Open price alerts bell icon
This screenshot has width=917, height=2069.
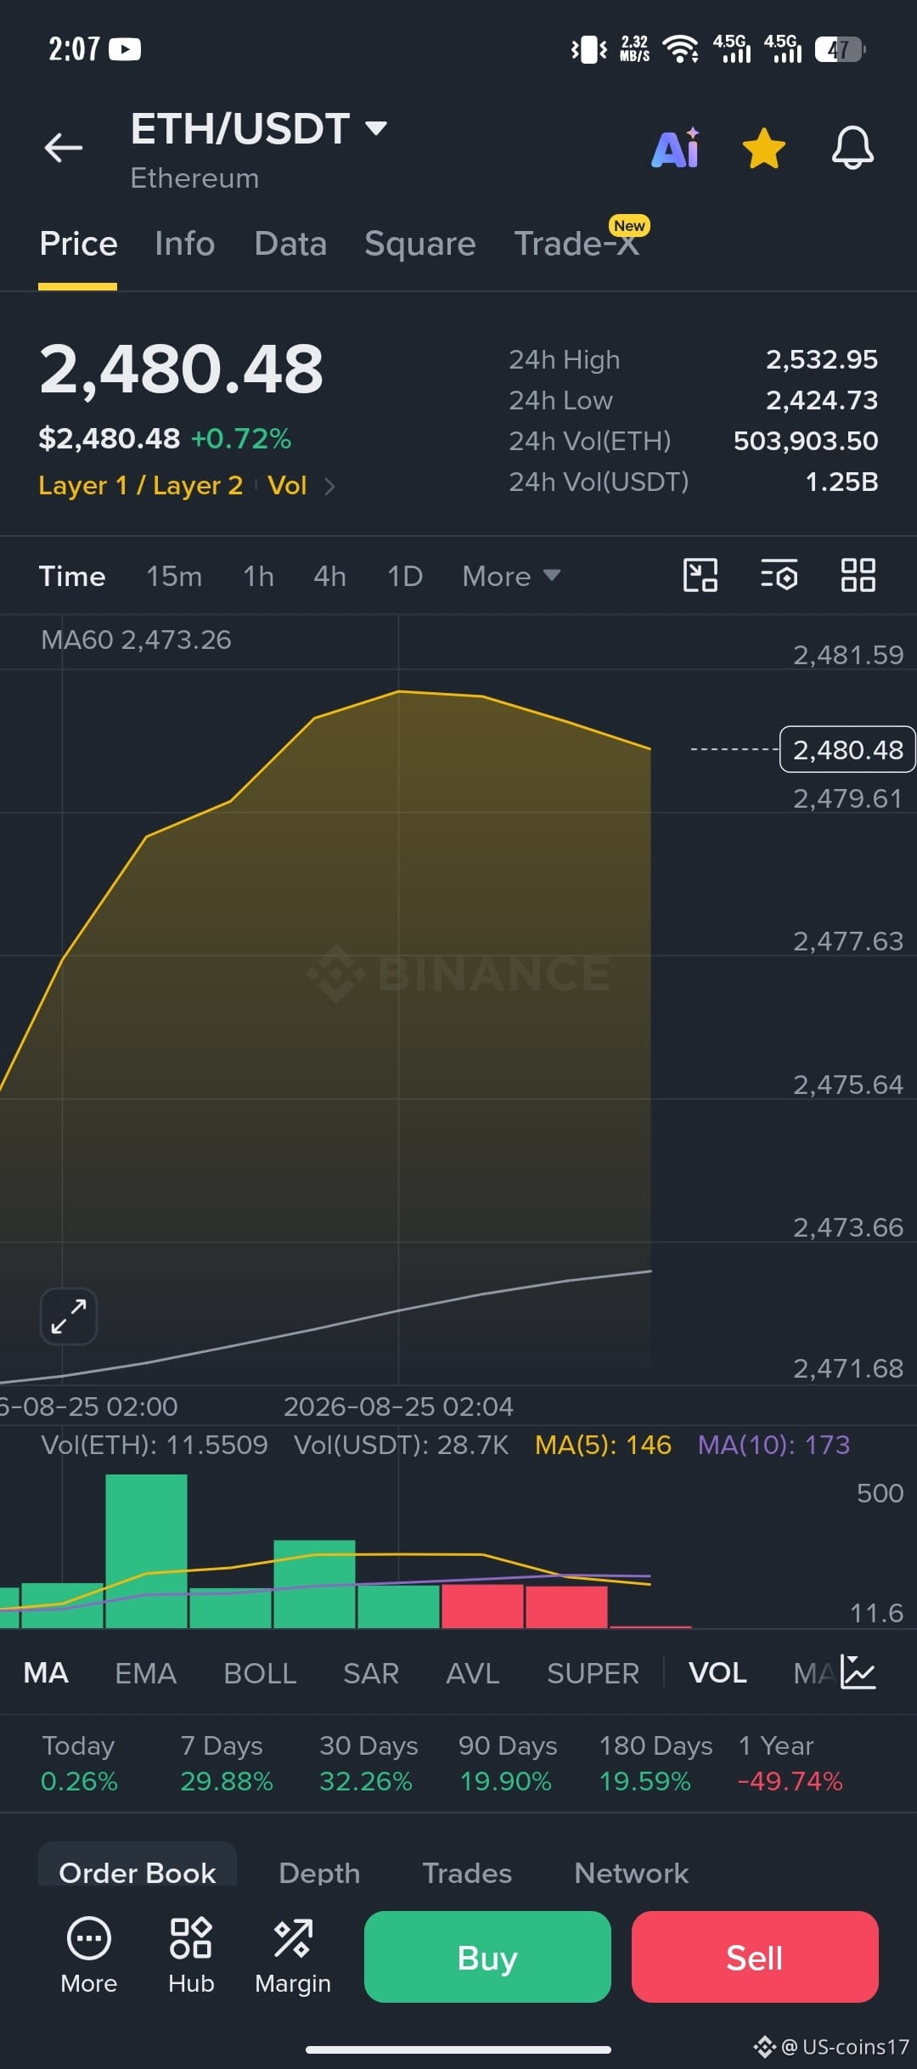click(x=852, y=148)
